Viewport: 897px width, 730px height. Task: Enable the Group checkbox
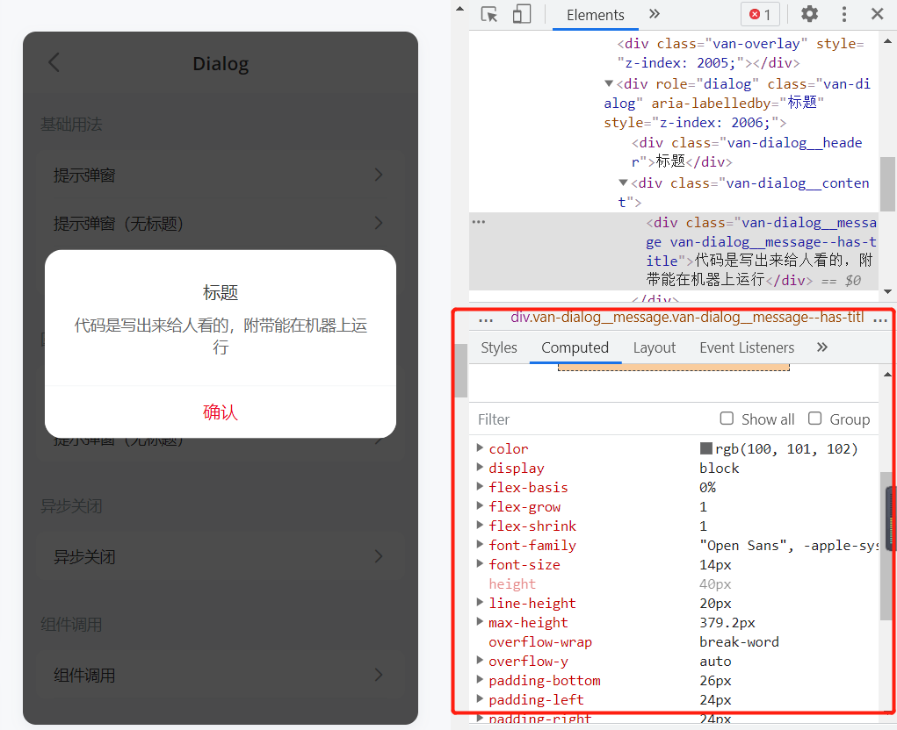tap(814, 419)
